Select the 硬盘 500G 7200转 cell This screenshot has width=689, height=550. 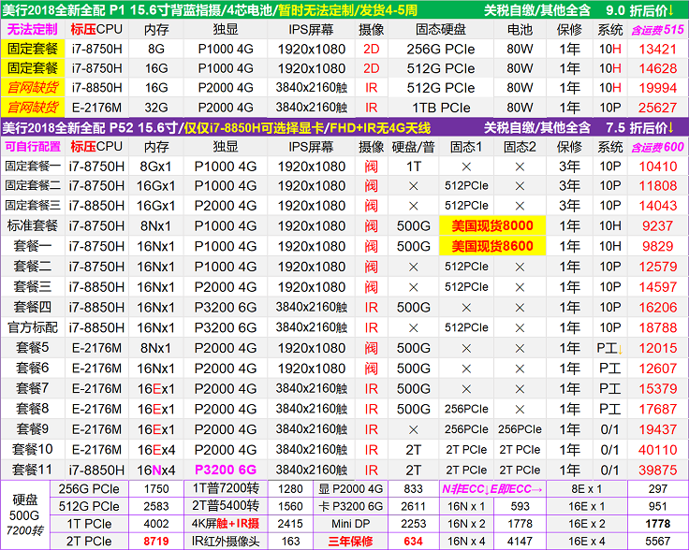point(24,514)
